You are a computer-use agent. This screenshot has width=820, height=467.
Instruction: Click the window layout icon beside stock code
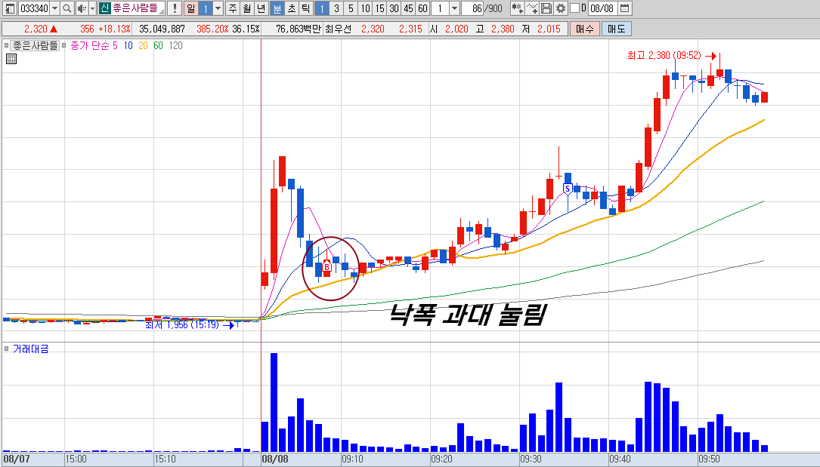click(x=10, y=8)
